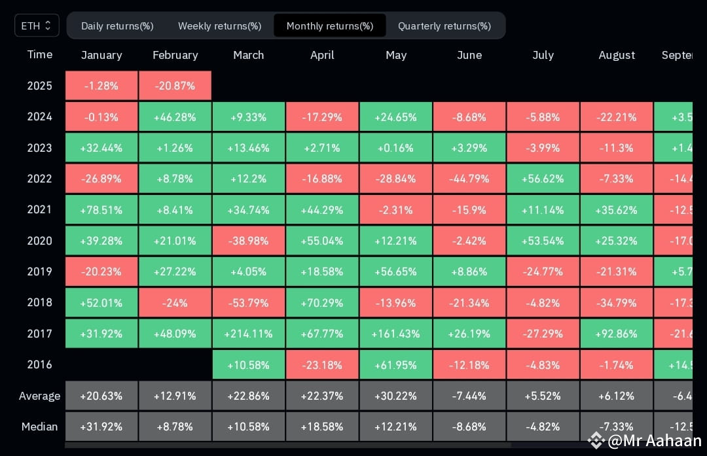The image size is (707, 456).
Task: Click the January column header
Action: [x=101, y=55]
